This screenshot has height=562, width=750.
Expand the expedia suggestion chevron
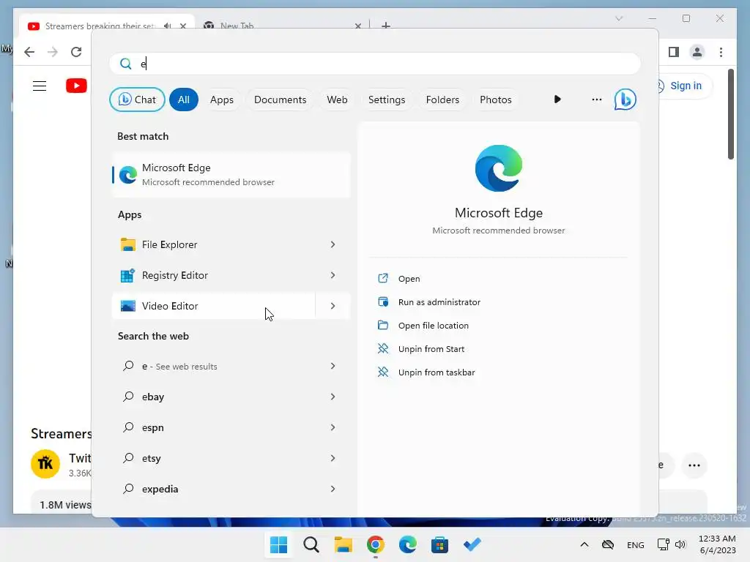tap(333, 489)
